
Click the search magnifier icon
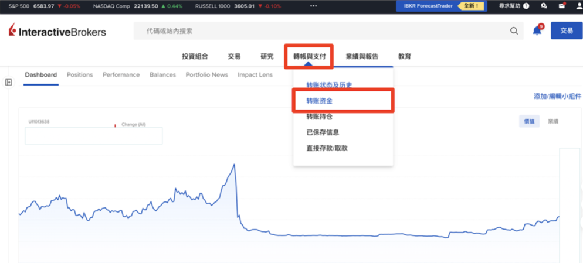click(x=514, y=31)
